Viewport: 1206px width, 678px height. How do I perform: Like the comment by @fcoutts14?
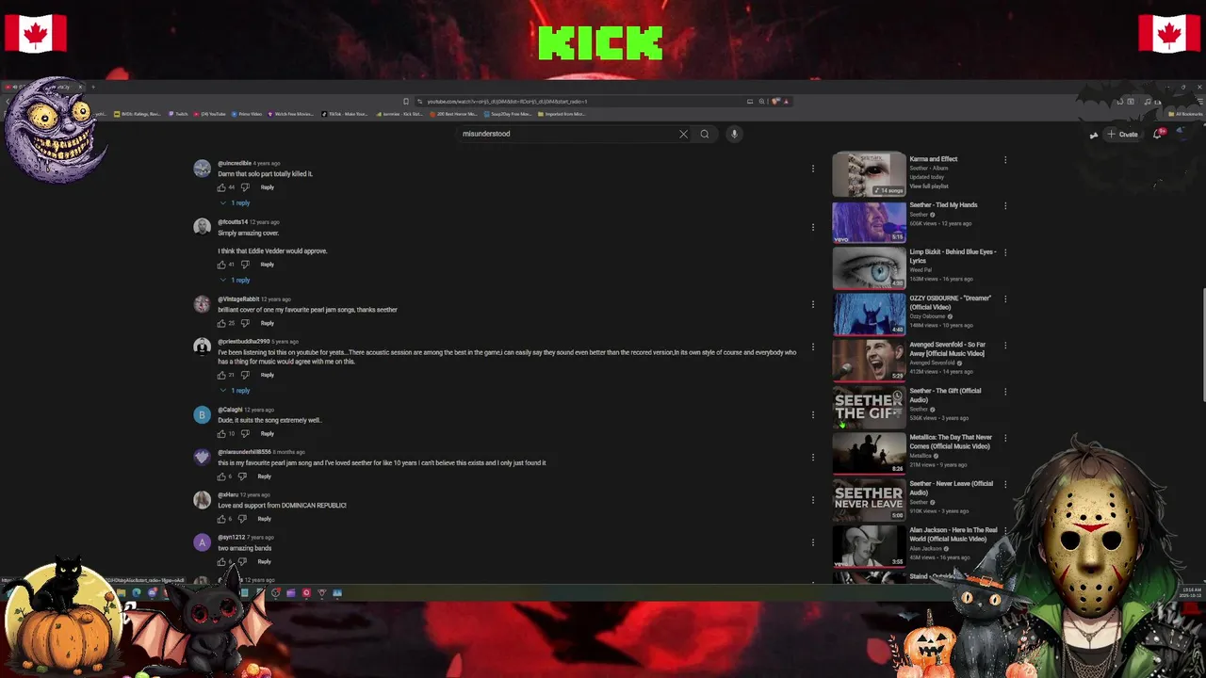[x=221, y=265]
